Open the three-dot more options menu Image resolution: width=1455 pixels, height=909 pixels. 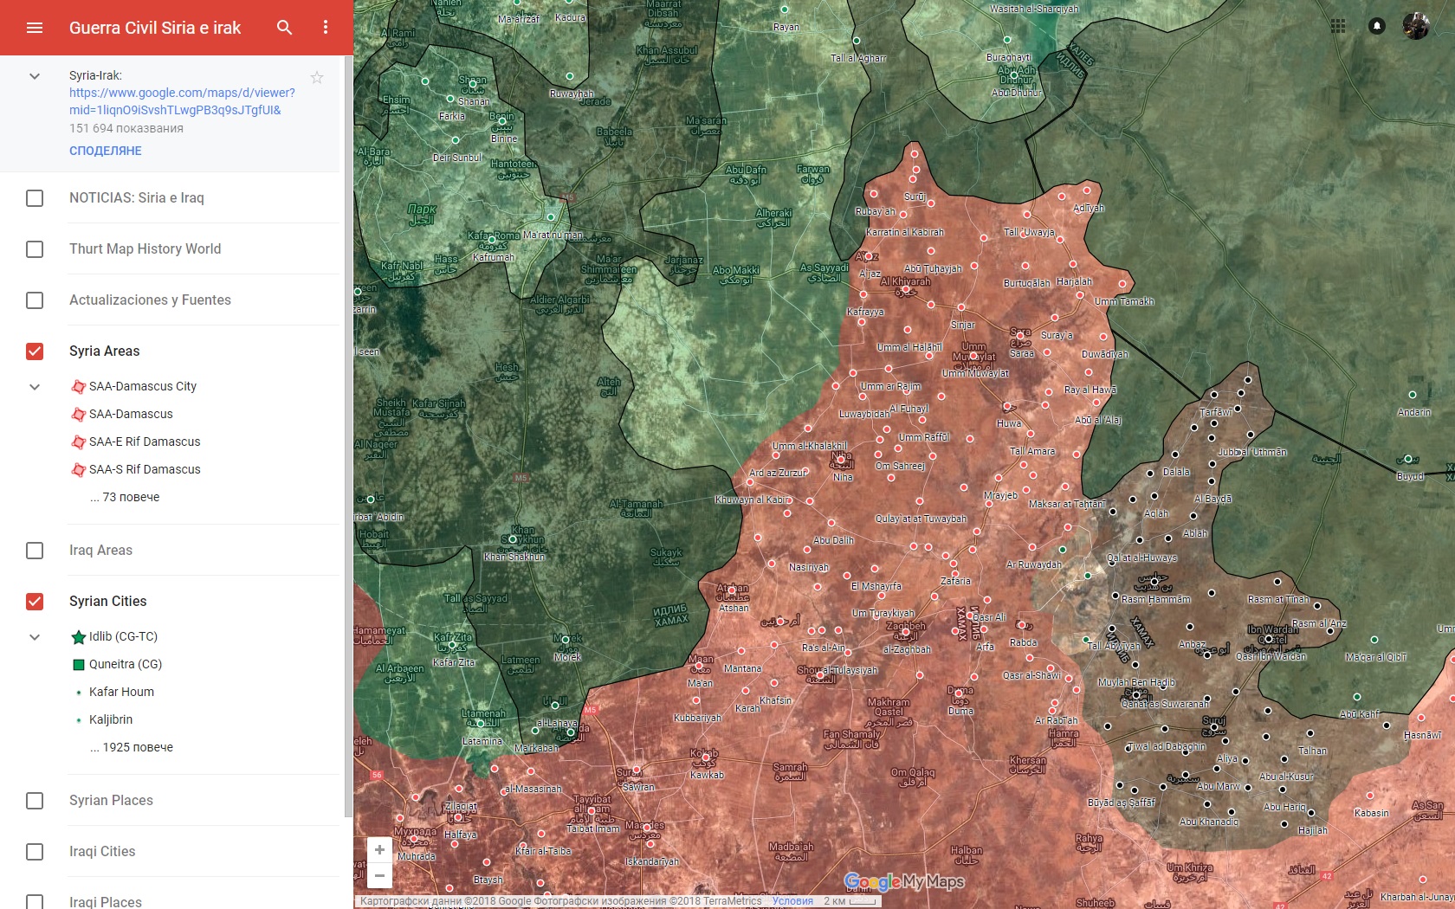(326, 28)
